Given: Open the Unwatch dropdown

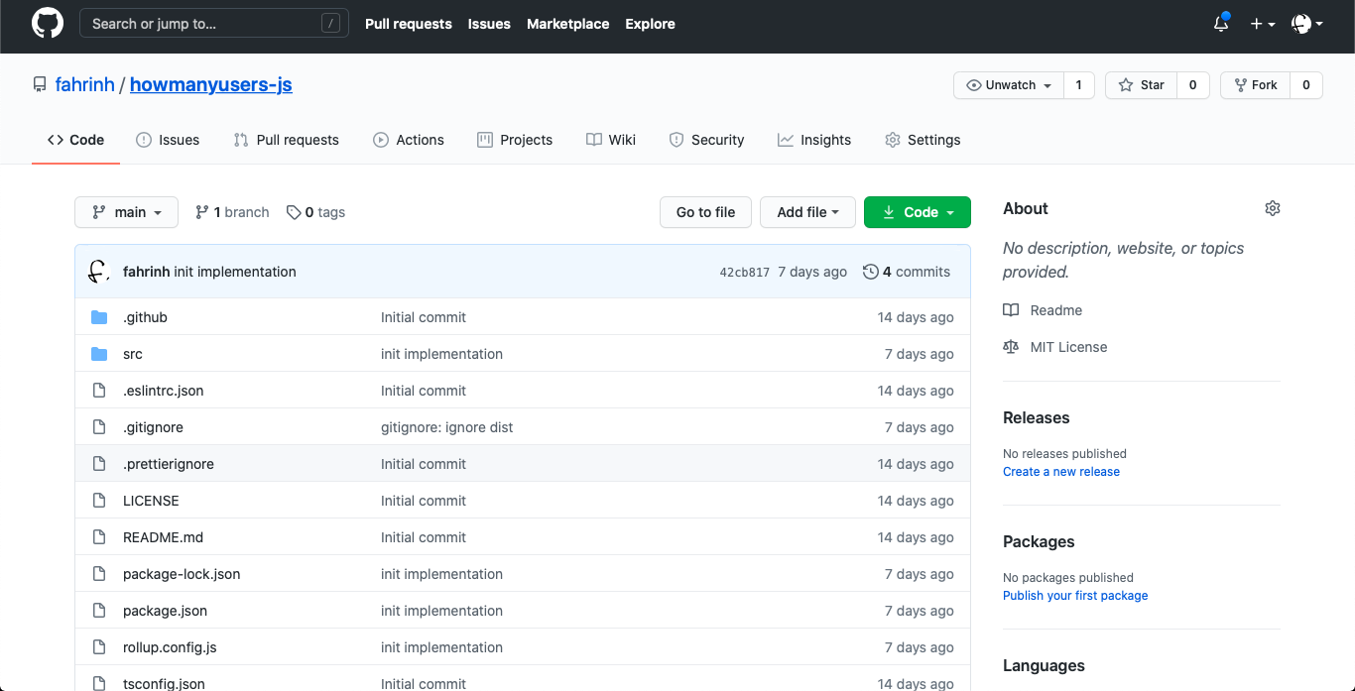Looking at the screenshot, I should click(x=1009, y=85).
